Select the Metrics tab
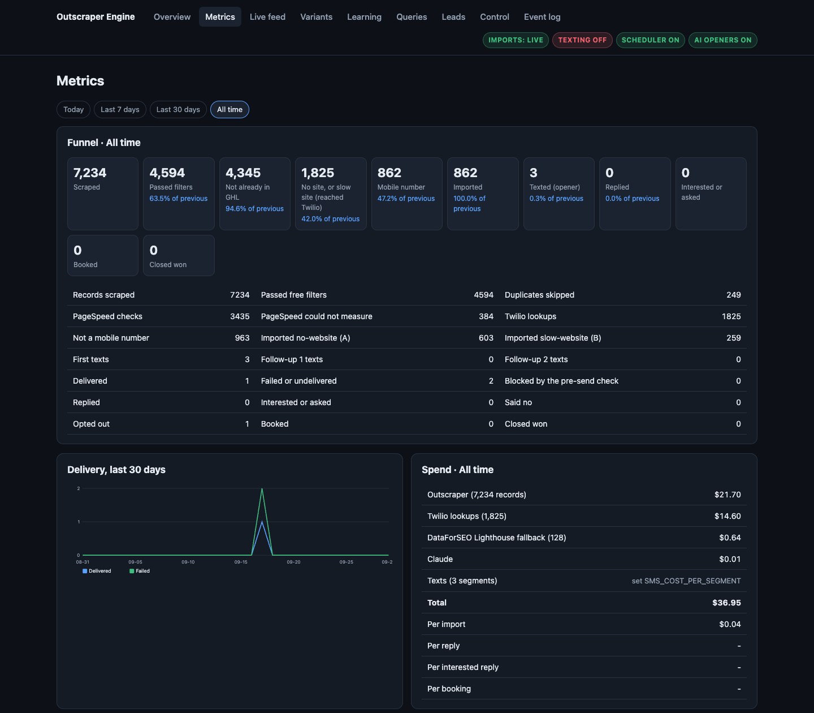 coord(220,17)
